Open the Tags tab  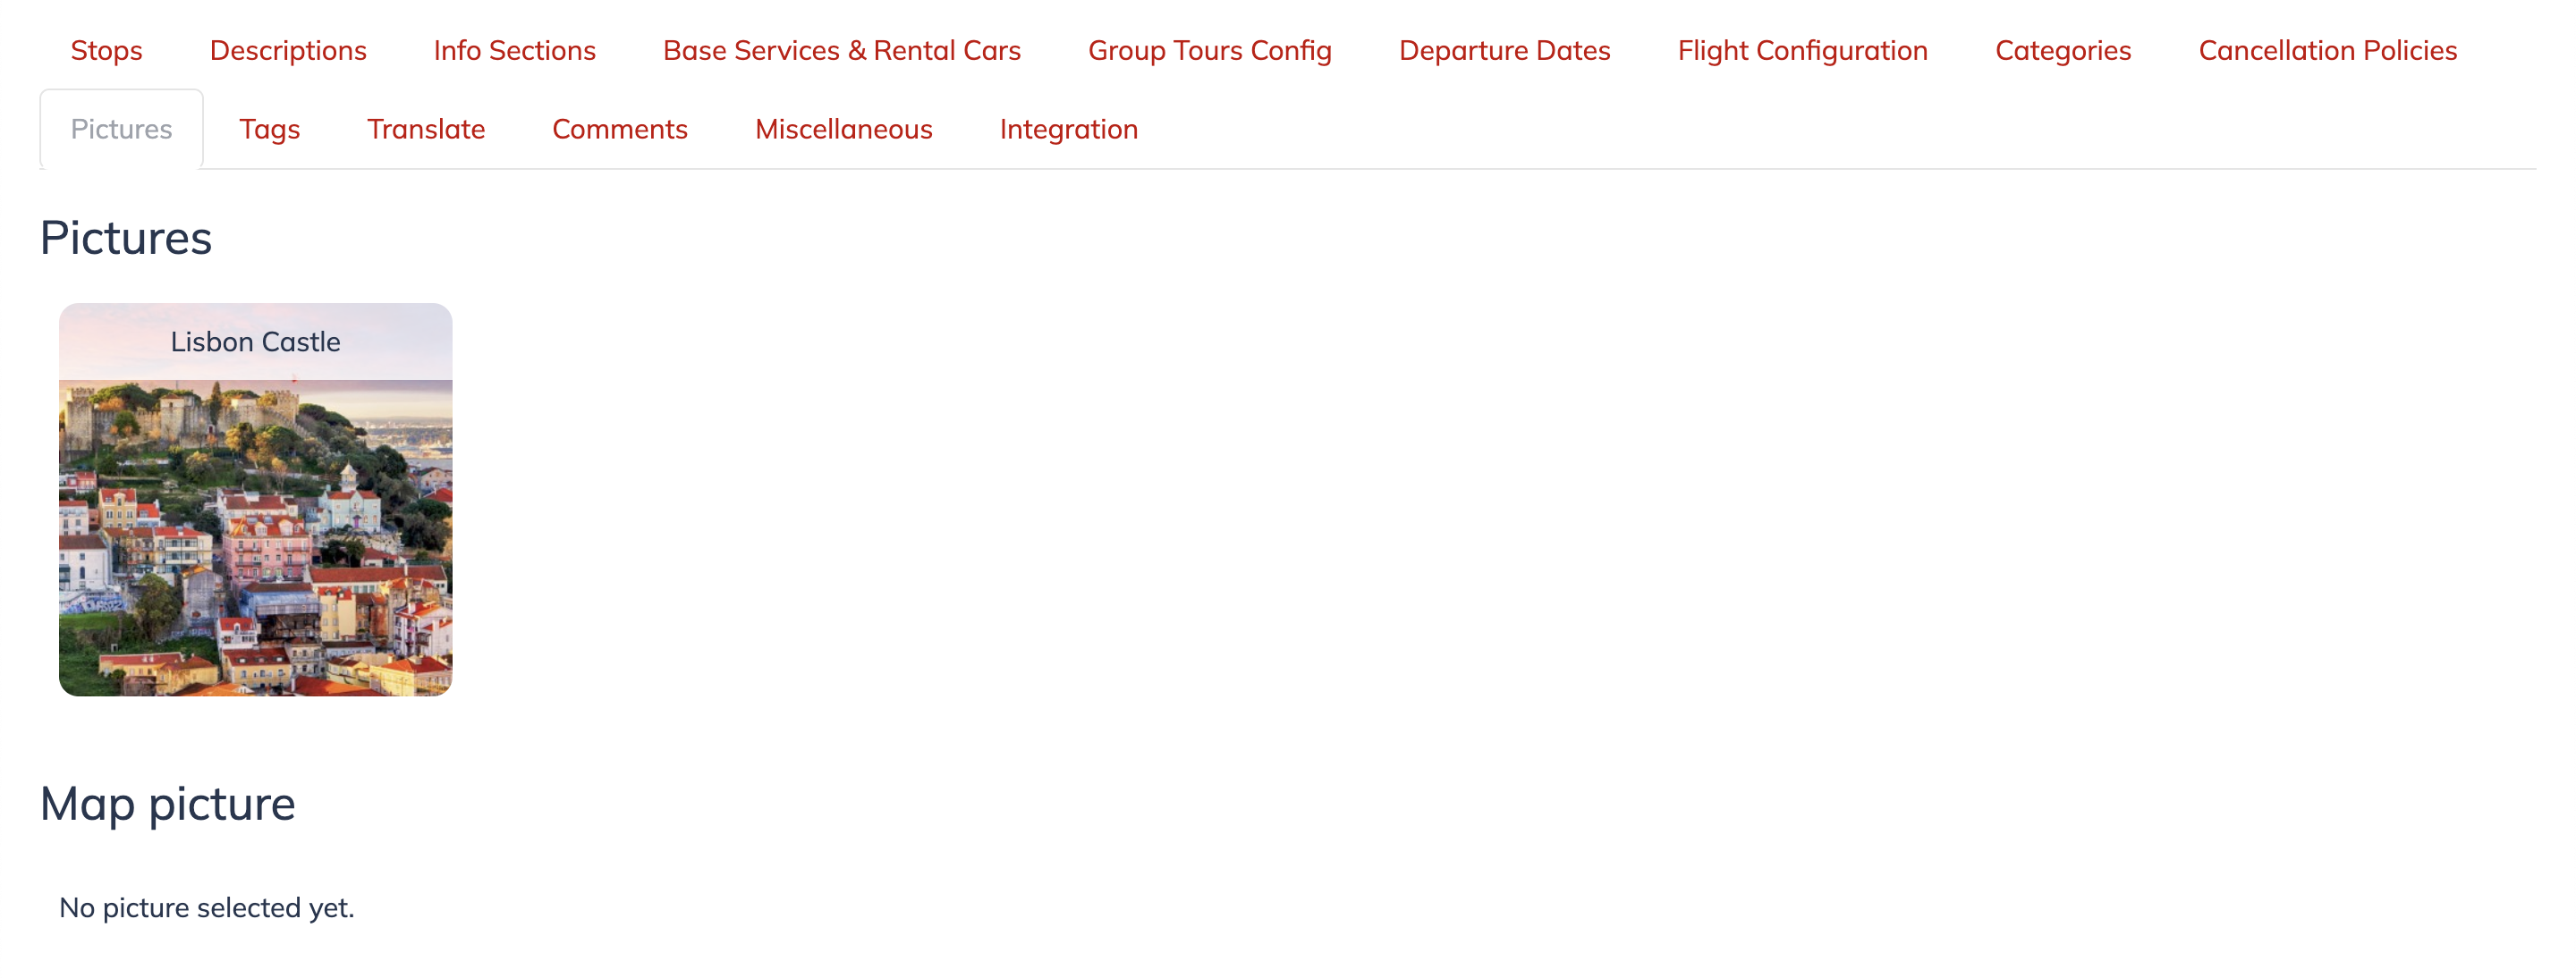click(269, 129)
